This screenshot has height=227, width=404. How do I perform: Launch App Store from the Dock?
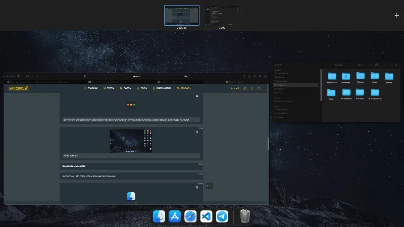(x=175, y=216)
